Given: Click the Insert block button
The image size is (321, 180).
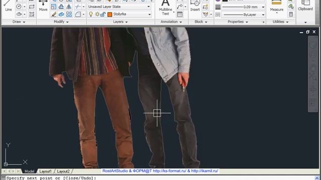Looking at the screenshot, I should (195, 5).
